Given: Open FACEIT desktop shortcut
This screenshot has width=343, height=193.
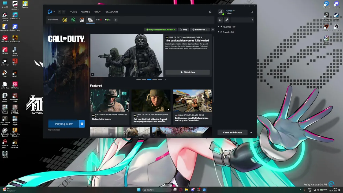Looking at the screenshot, I should 15,74.
